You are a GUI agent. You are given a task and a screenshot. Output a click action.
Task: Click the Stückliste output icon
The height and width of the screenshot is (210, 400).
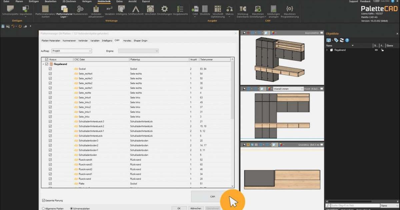(x=205, y=9)
